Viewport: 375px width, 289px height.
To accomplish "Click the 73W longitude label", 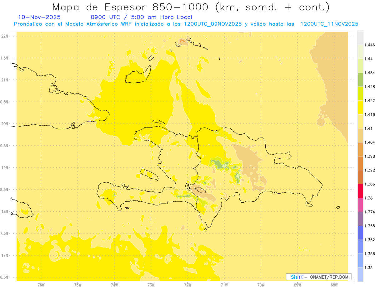I will tap(151, 285).
